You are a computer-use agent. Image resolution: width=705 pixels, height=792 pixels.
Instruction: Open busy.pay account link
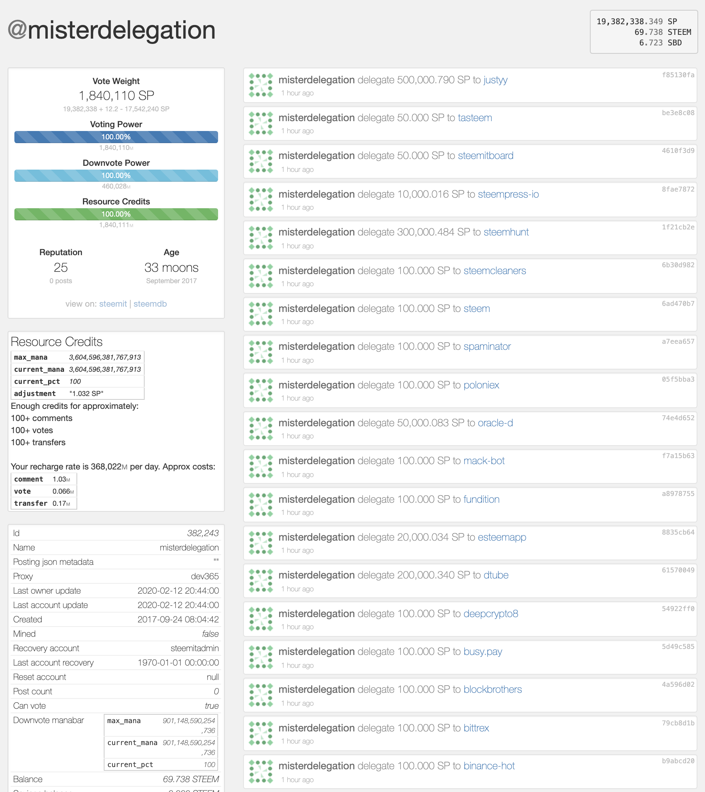tap(482, 651)
